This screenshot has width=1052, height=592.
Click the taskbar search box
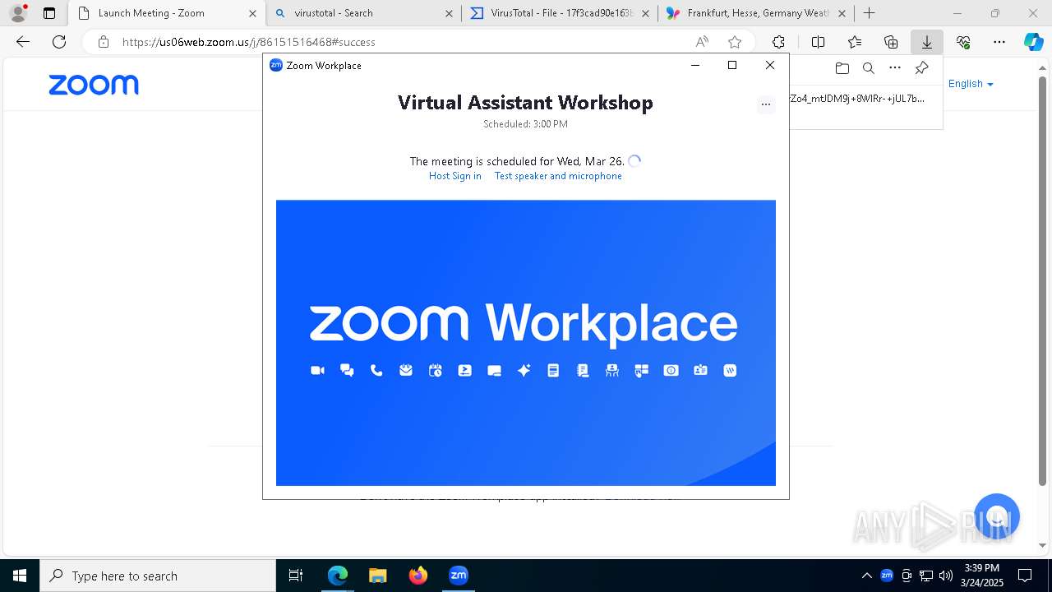pyautogui.click(x=158, y=576)
